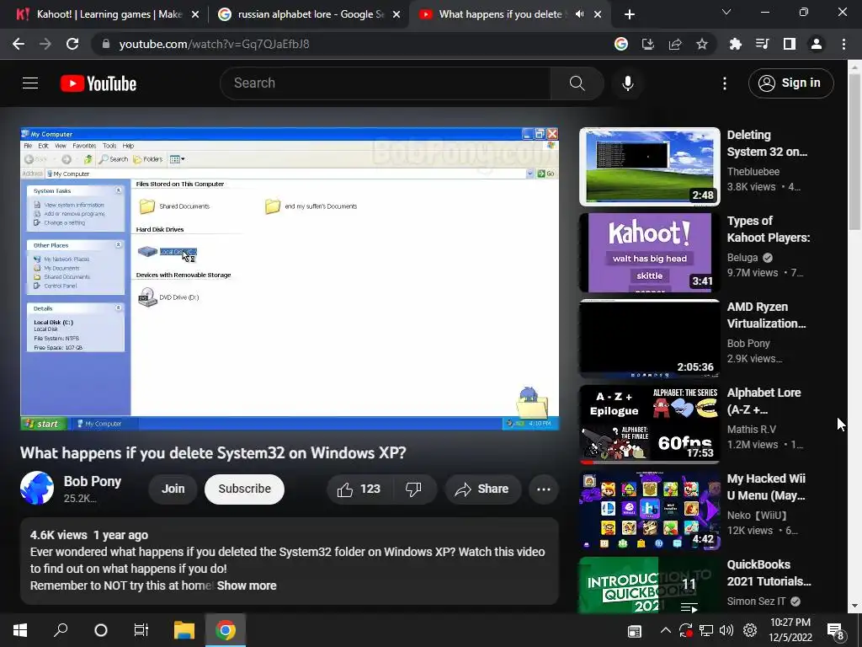
Task: Open Bob Pony channel name link
Action: pyautogui.click(x=93, y=481)
